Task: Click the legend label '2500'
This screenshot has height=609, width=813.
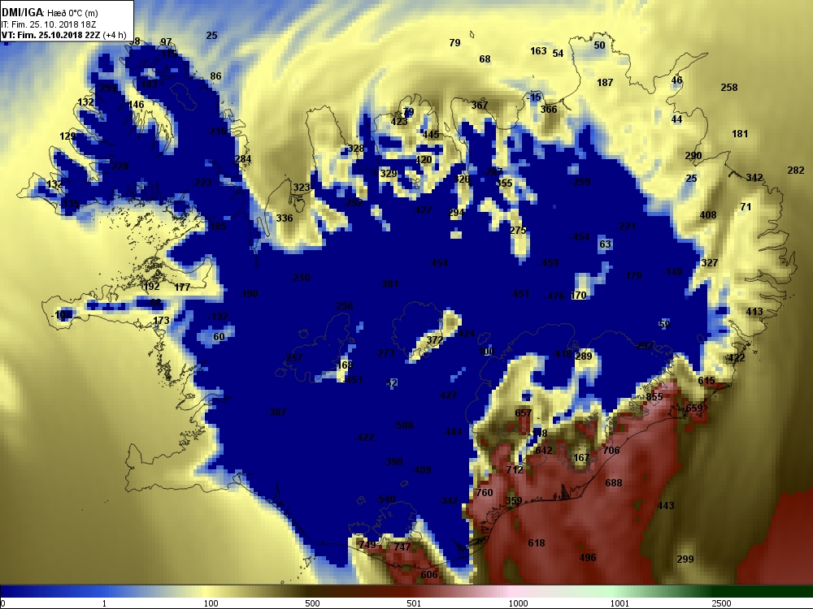Action: (721, 603)
